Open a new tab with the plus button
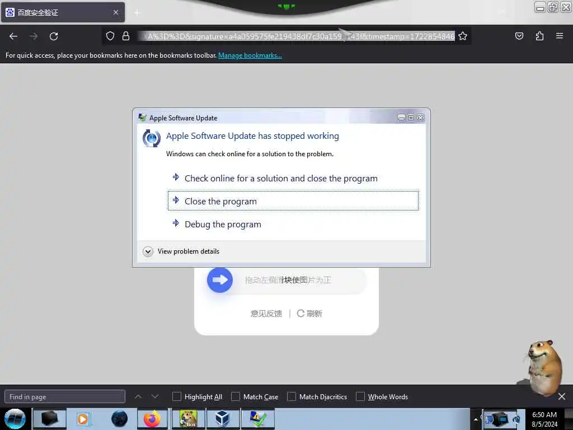The height and width of the screenshot is (430, 573). pyautogui.click(x=137, y=12)
